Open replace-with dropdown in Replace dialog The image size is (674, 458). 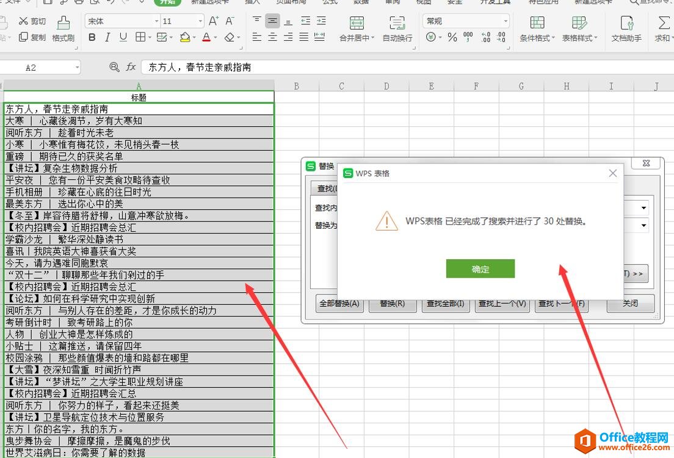(x=643, y=226)
